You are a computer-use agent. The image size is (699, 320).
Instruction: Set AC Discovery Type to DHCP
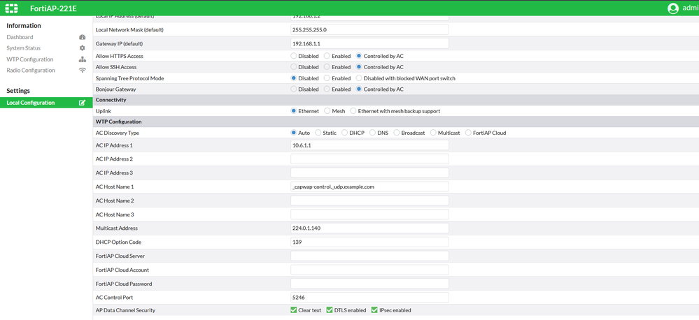[344, 133]
